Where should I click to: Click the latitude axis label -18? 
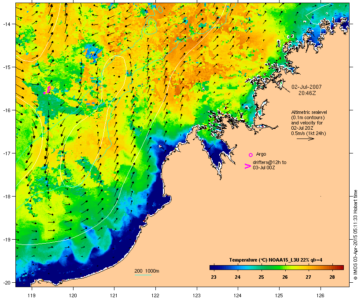coord(6,197)
